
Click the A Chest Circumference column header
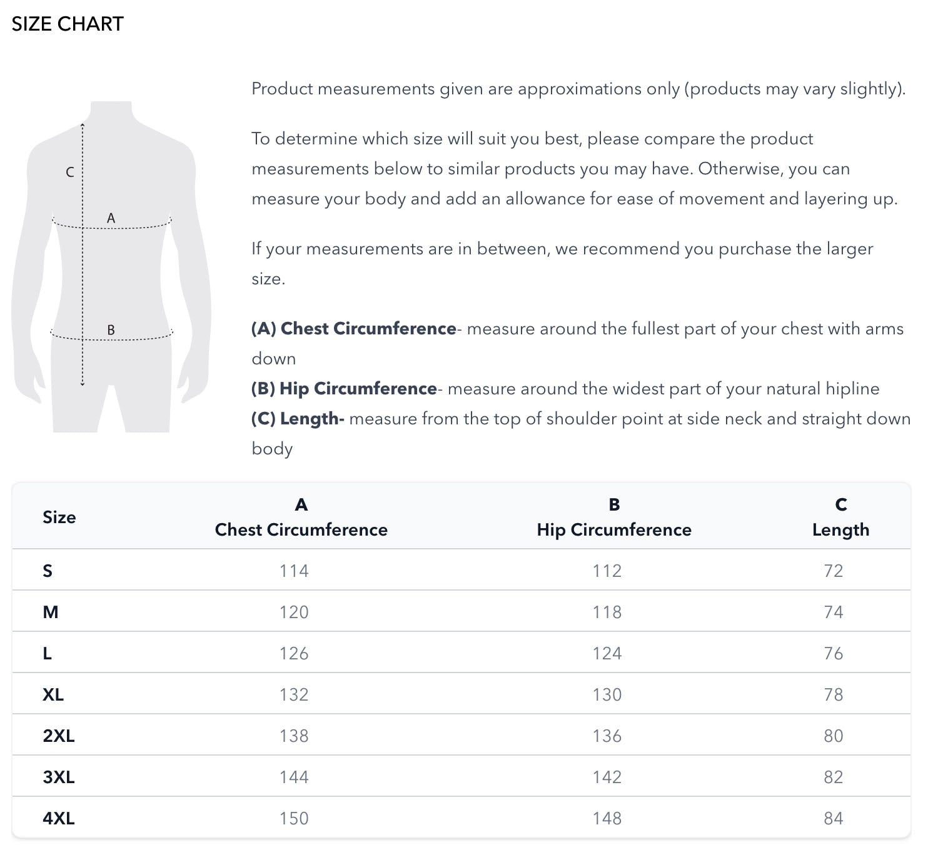301,517
